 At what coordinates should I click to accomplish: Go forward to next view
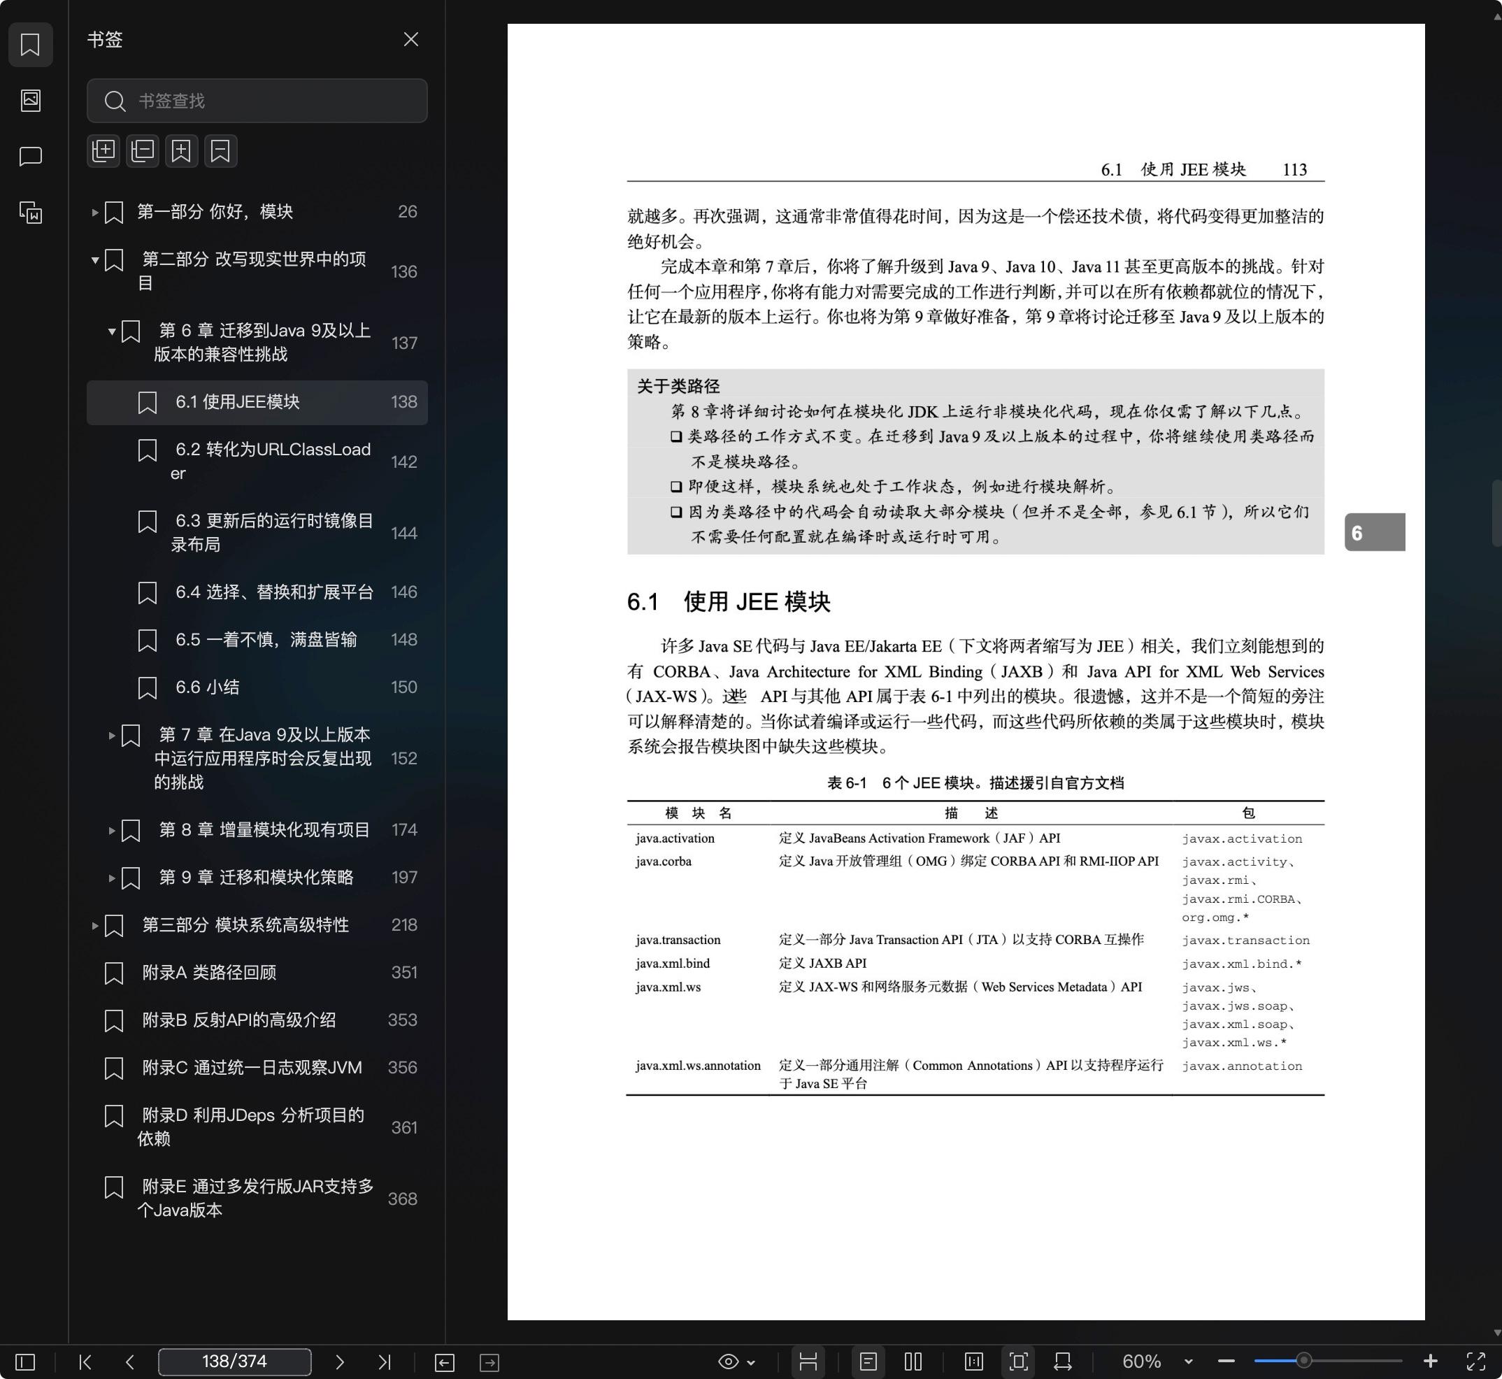click(x=489, y=1363)
